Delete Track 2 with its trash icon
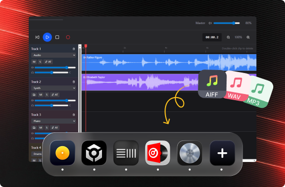 (74, 82)
